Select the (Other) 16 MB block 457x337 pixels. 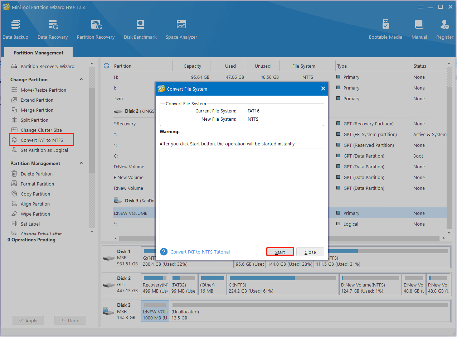[x=212, y=284]
